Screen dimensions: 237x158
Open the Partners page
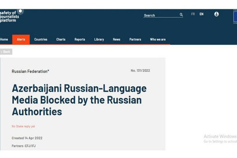(x=135, y=39)
